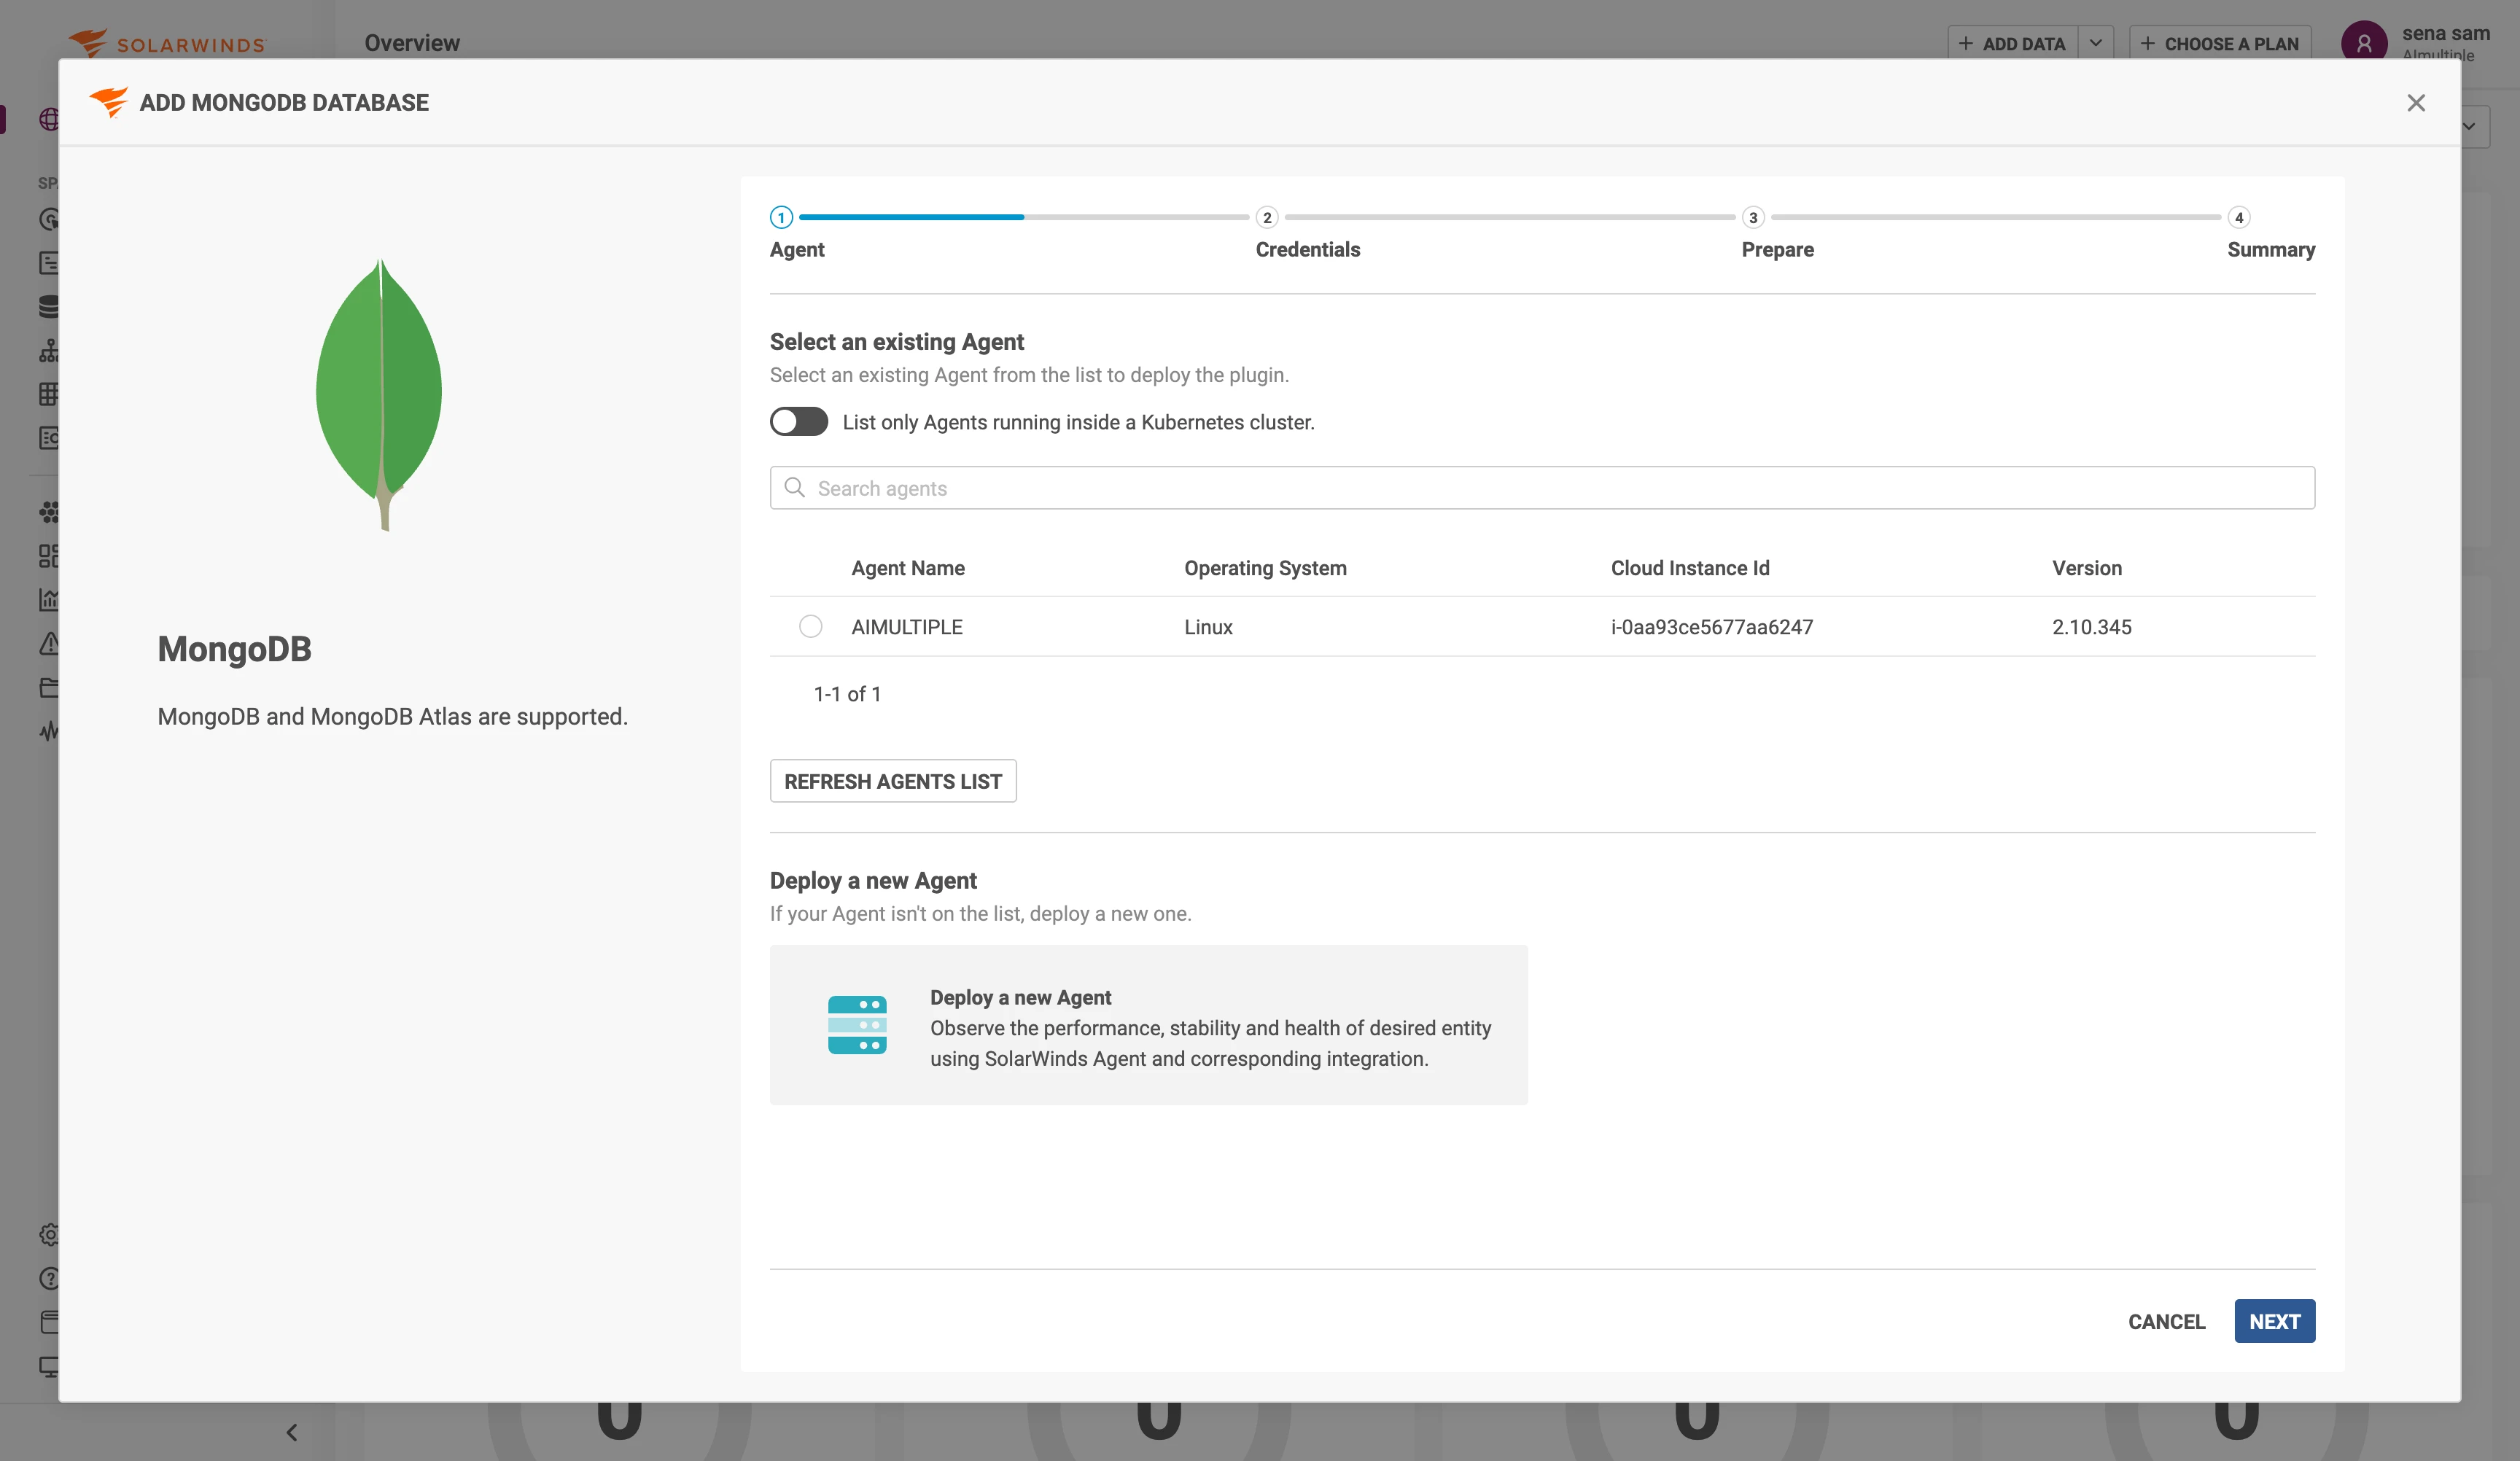Open the honeycomb dots icon in the background sidebar
This screenshot has height=1461, width=2520.
point(48,512)
